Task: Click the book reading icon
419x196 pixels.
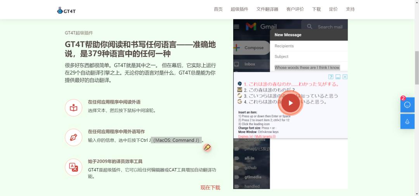Action: click(x=73, y=108)
